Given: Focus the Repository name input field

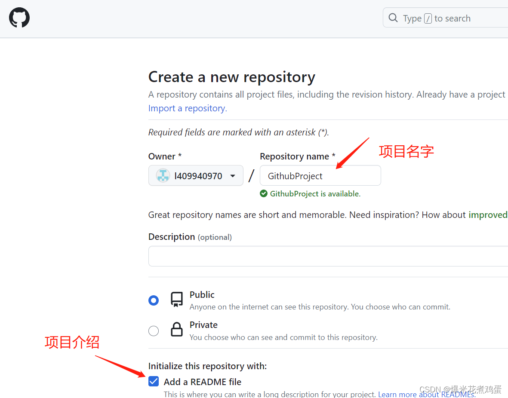Looking at the screenshot, I should coord(320,175).
